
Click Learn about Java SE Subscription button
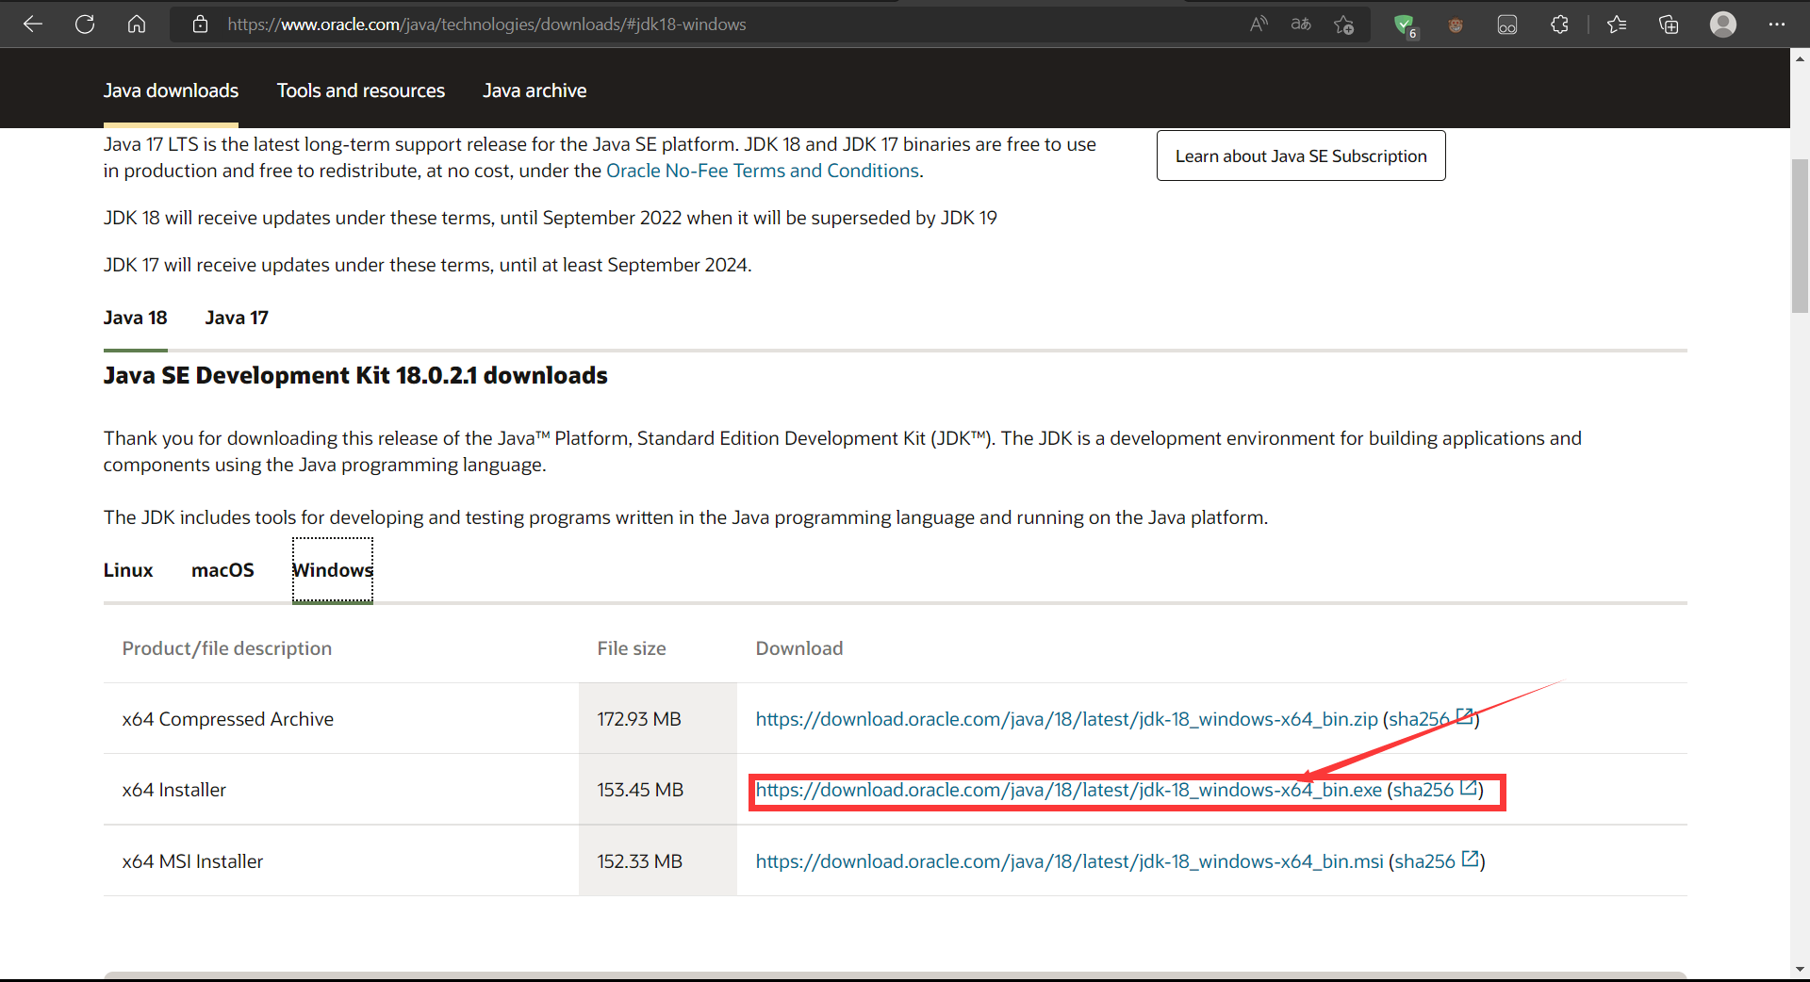click(x=1301, y=155)
